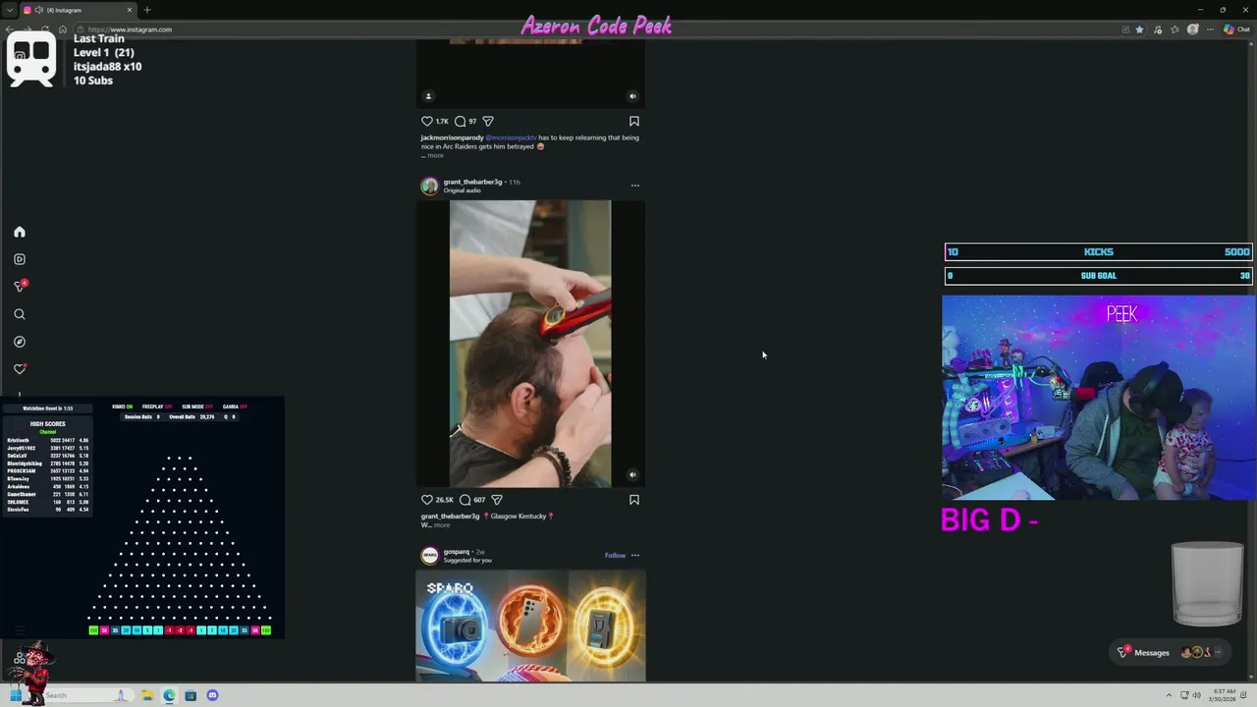Open Notifications heart in the sidebar
This screenshot has width=1257, height=707.
[x=19, y=369]
